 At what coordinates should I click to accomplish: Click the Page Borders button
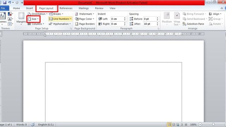(85, 24)
